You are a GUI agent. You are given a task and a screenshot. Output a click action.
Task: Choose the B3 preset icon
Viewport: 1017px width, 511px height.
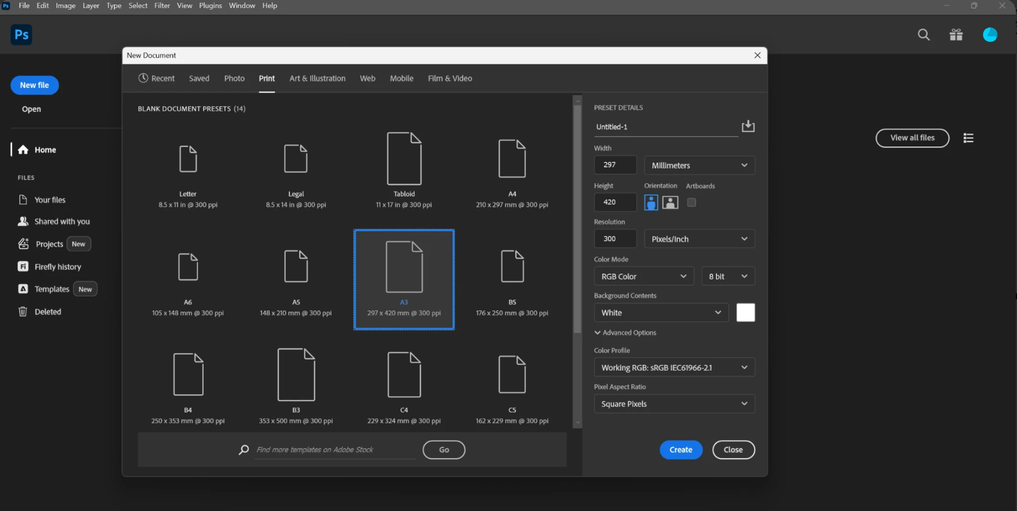[x=296, y=375]
